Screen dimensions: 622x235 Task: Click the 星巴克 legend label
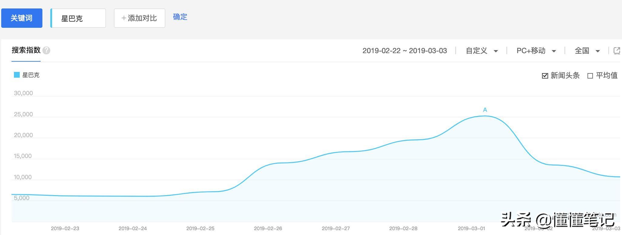tap(31, 75)
